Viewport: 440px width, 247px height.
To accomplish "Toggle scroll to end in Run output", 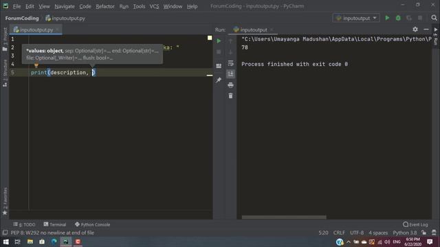I will 230,74.
